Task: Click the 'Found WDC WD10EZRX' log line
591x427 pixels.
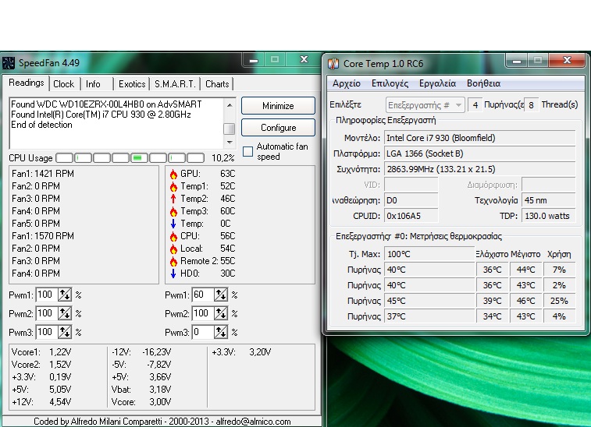Action: tap(106, 104)
